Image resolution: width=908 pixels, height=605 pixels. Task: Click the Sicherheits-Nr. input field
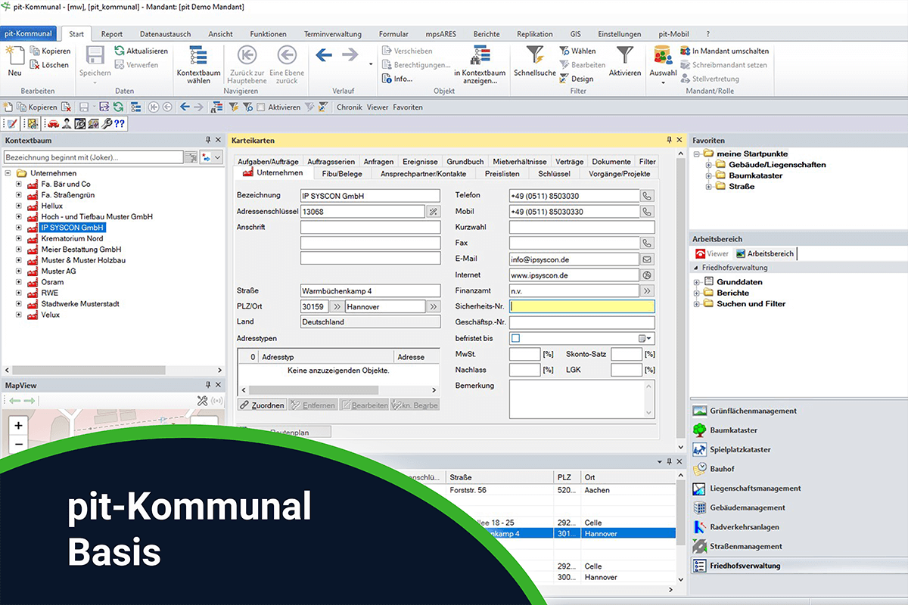pyautogui.click(x=582, y=306)
